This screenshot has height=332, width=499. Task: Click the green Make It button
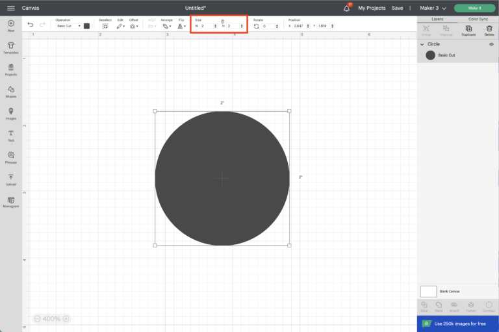point(475,8)
